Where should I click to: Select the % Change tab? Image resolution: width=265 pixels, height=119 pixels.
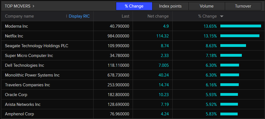134,6
